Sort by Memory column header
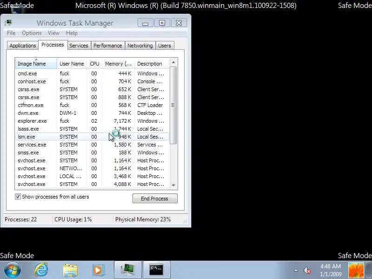 [118, 64]
